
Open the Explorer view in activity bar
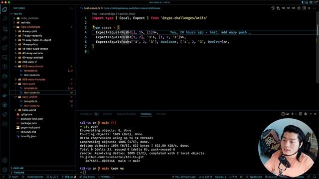coord(4,9)
